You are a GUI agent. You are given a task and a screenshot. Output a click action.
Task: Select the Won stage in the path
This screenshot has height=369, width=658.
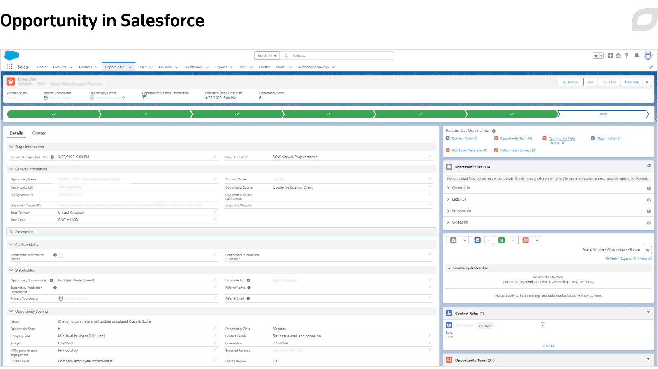click(603, 114)
